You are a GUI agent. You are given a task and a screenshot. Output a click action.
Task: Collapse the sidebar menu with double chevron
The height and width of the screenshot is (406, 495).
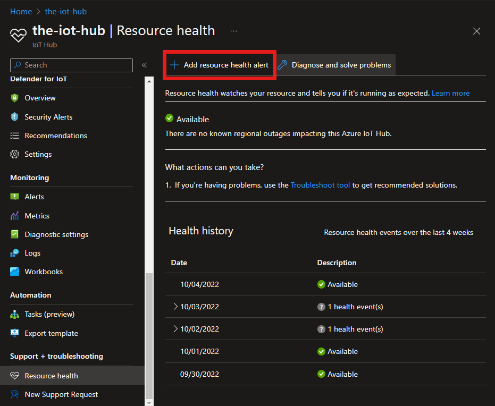pyautogui.click(x=144, y=65)
